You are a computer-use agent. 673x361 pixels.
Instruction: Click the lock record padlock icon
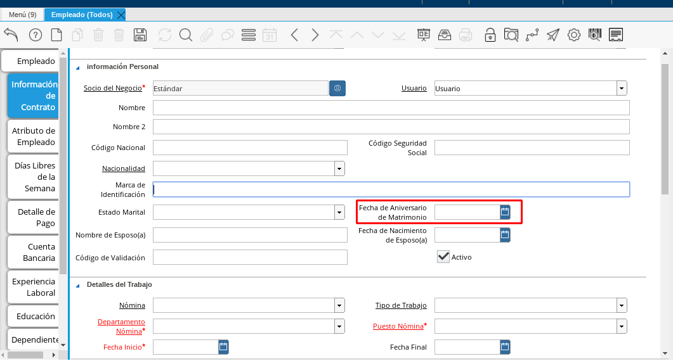(490, 35)
